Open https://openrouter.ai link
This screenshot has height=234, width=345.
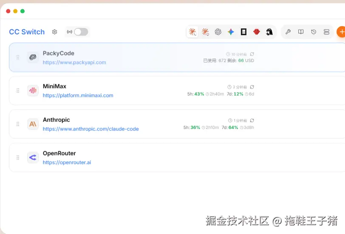67,162
